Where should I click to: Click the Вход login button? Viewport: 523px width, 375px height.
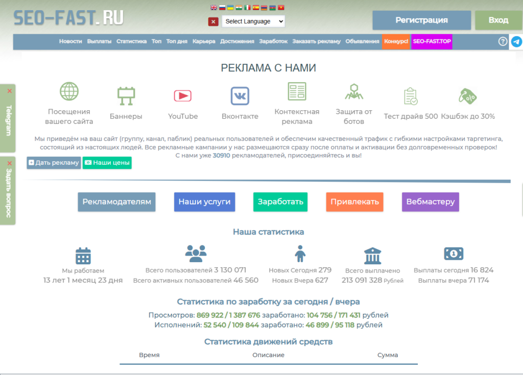[x=498, y=20]
